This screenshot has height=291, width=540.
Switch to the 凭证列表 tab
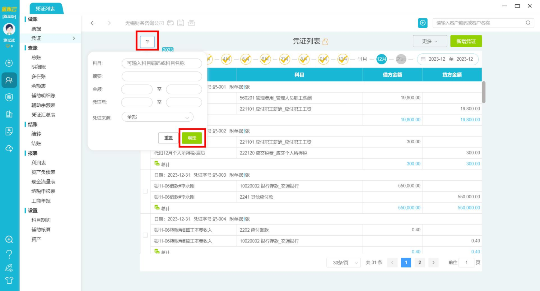pyautogui.click(x=46, y=9)
